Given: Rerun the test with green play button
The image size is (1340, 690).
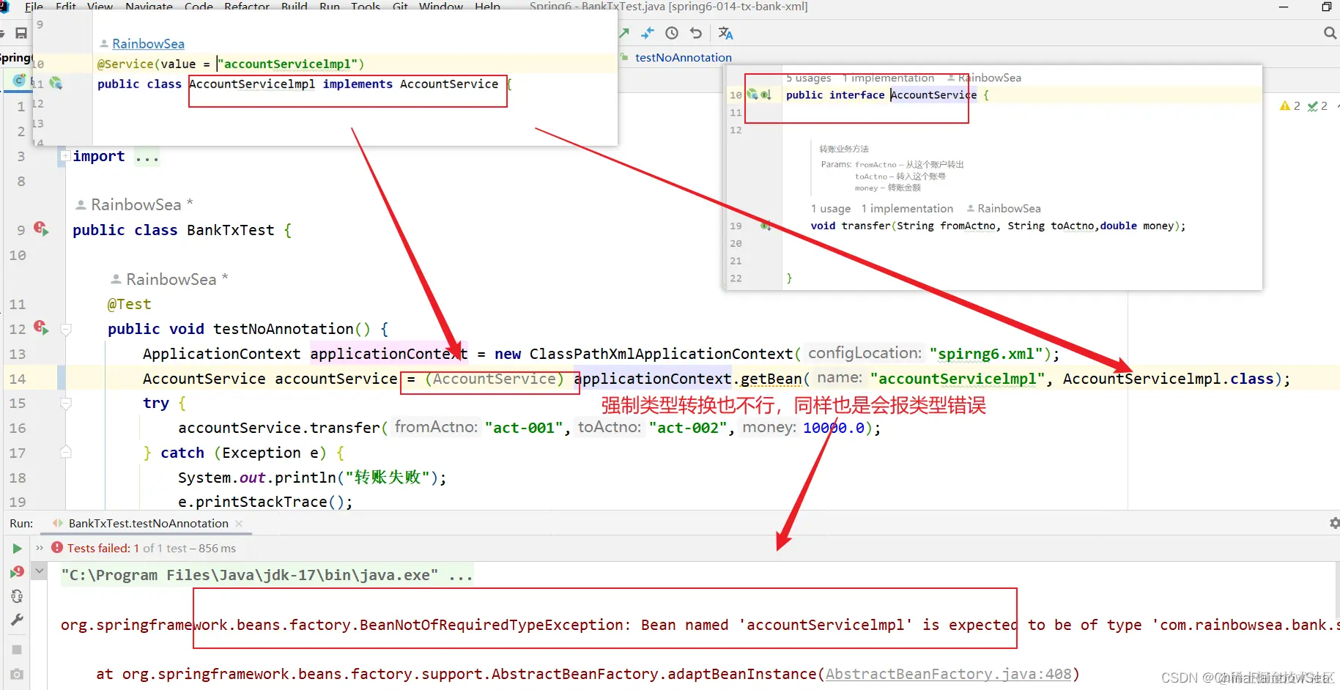Looking at the screenshot, I should point(17,548).
